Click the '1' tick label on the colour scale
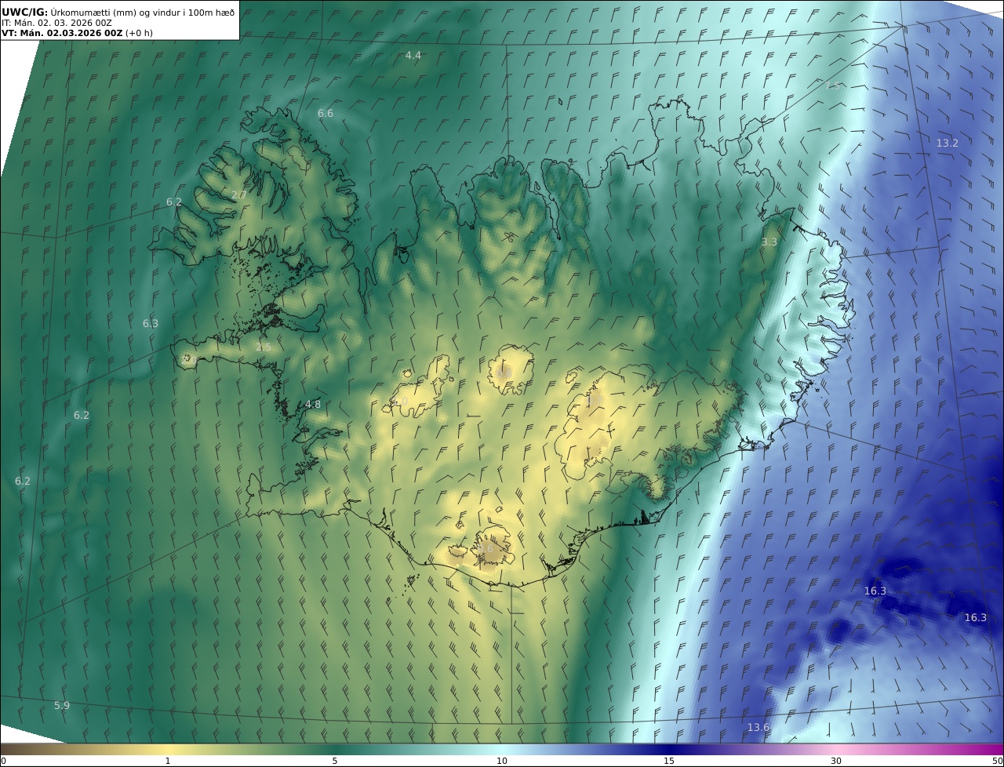1004x767 pixels. point(168,761)
